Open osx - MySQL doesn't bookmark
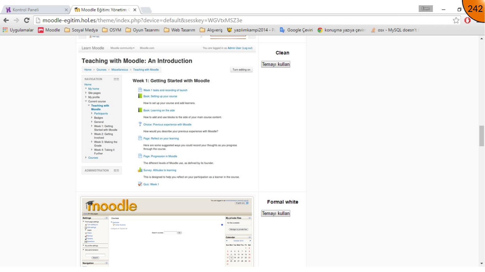Image resolution: width=485 pixels, height=272 pixels. coord(395,30)
